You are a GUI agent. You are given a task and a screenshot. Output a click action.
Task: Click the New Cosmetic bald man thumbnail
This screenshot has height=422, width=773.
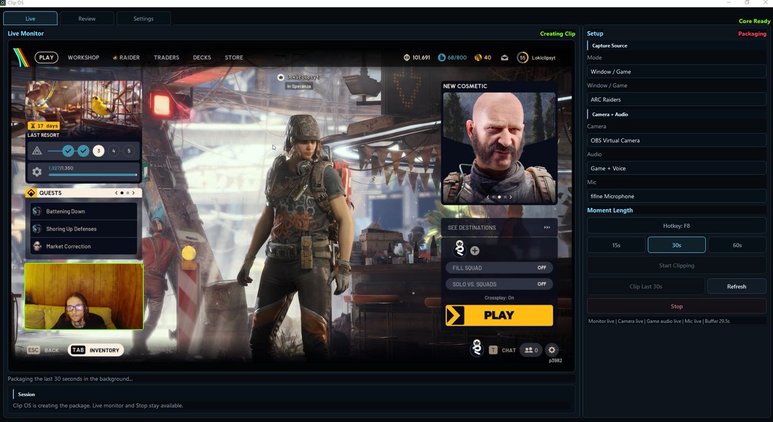(x=499, y=147)
